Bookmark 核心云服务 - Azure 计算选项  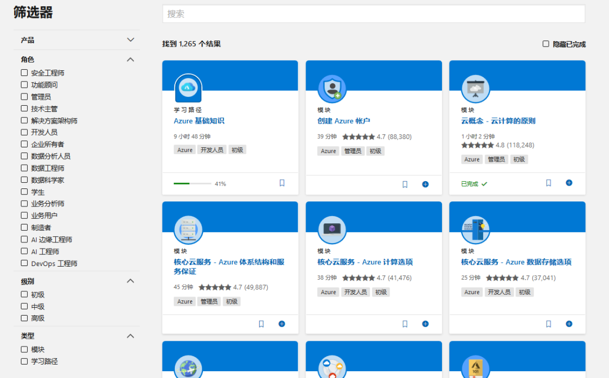405,324
